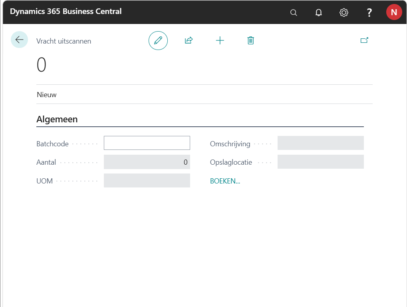Open page in new window icon
407x307 pixels.
(x=364, y=40)
